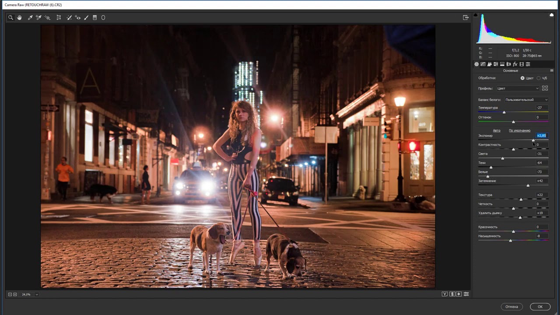Image resolution: width=560 pixels, height=315 pixels.
Task: Select the Transform tool
Action: pyautogui.click(x=59, y=17)
